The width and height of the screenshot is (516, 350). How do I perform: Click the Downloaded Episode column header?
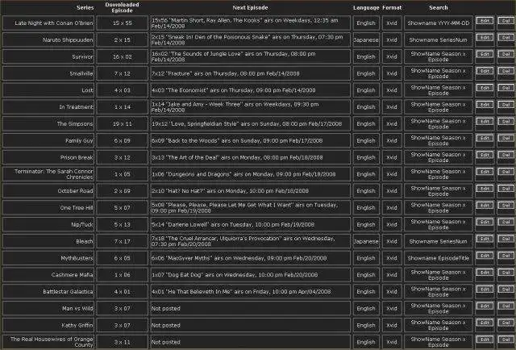pyautogui.click(x=122, y=7)
